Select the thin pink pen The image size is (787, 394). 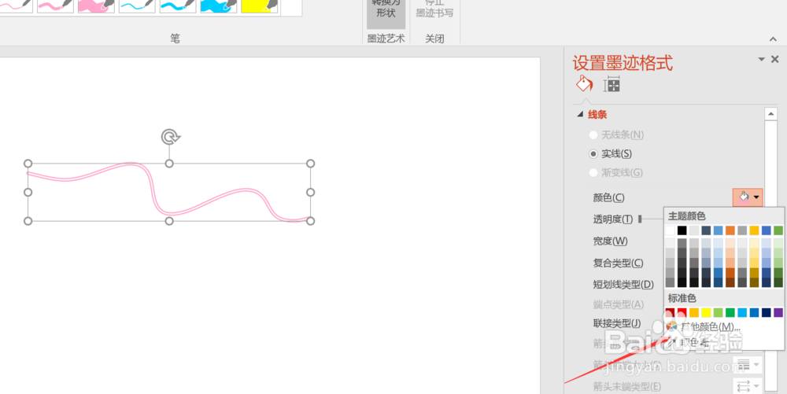pyautogui.click(x=15, y=5)
